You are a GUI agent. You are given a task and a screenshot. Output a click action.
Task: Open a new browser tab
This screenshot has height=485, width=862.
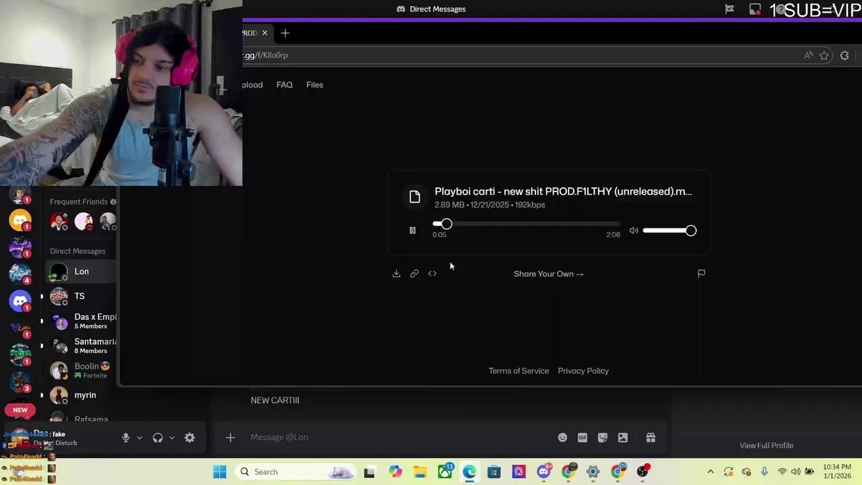coord(285,33)
